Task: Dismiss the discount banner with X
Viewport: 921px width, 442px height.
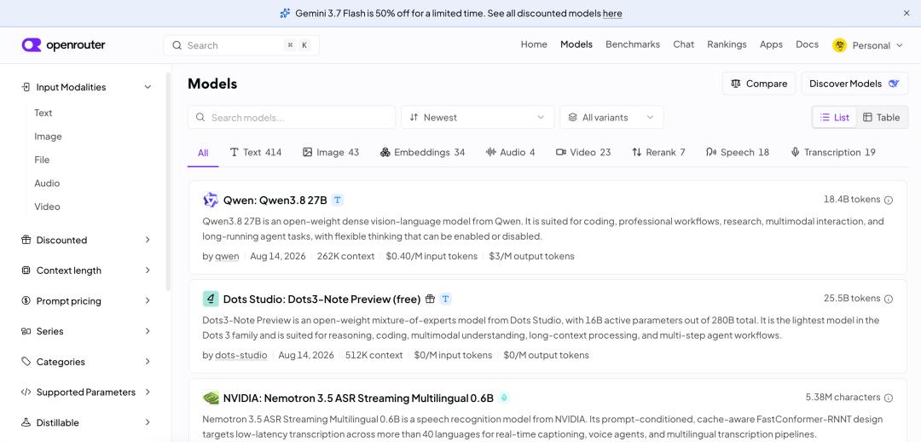Action: [907, 13]
